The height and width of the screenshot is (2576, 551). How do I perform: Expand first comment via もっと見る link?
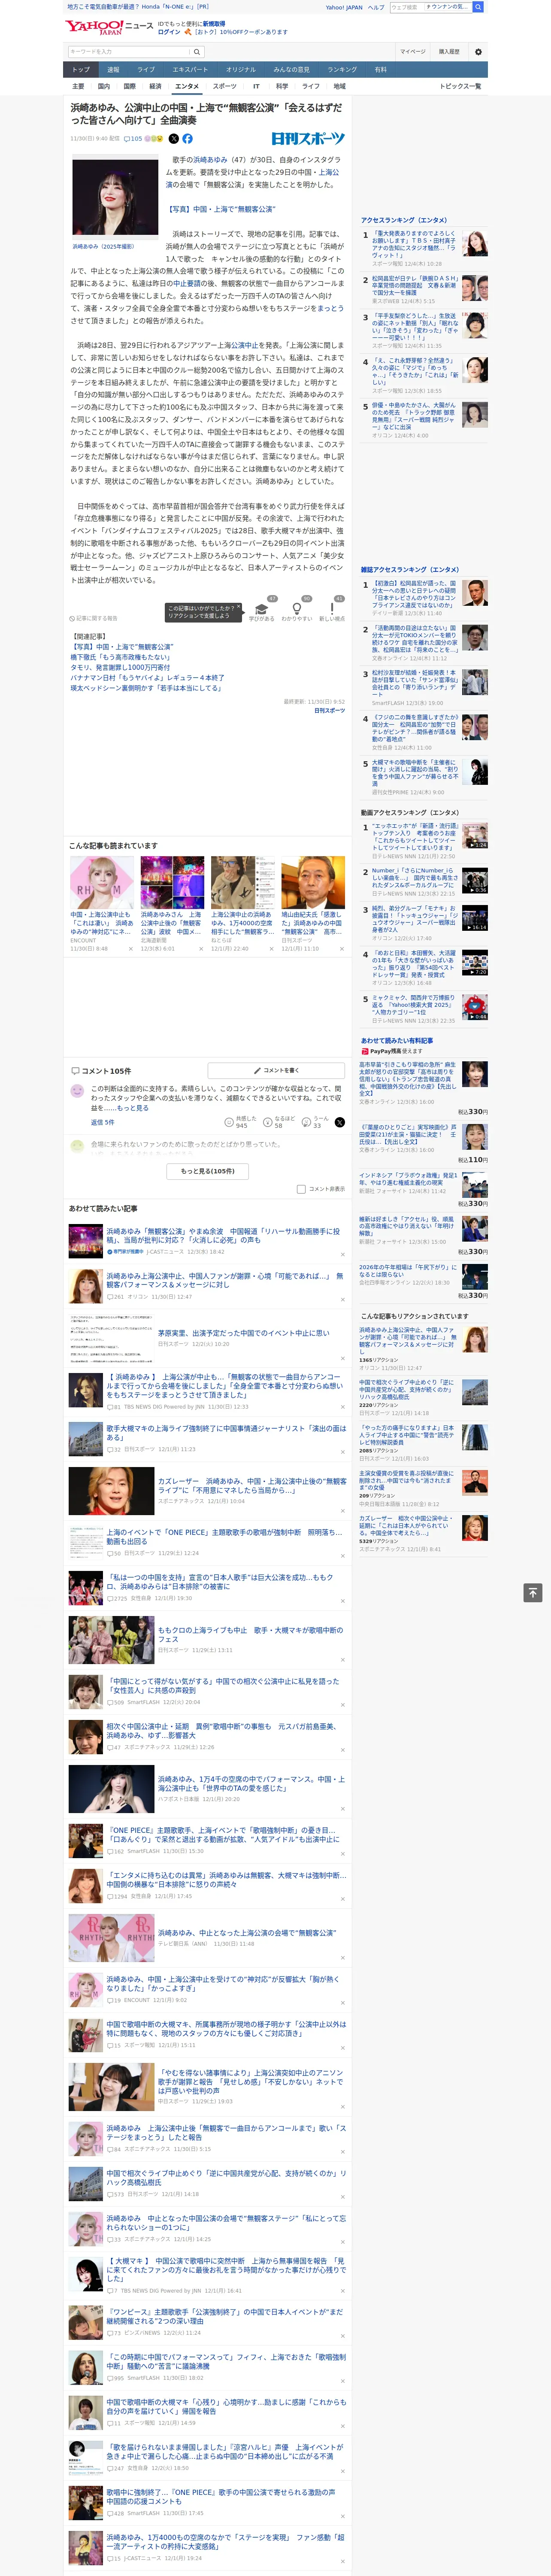point(133,1108)
